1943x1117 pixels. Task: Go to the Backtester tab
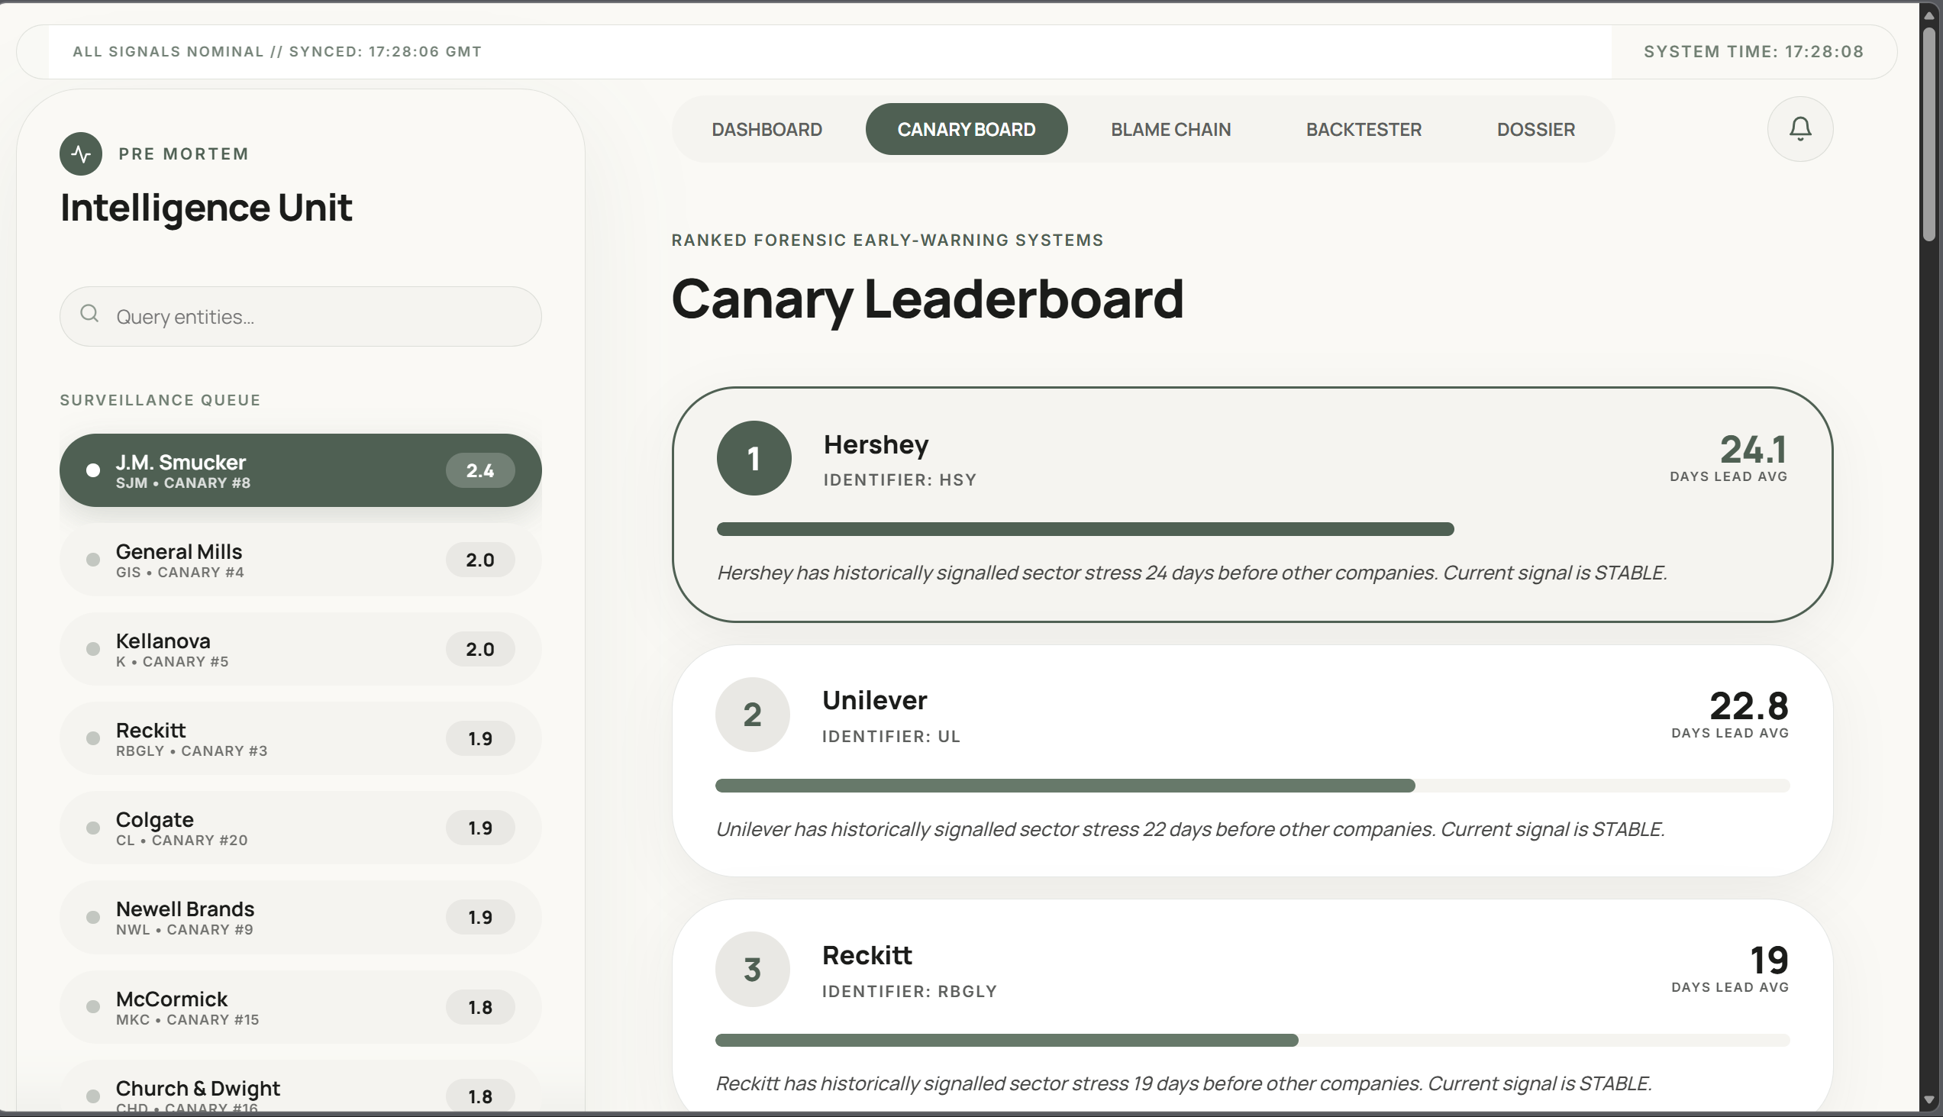pyautogui.click(x=1363, y=130)
